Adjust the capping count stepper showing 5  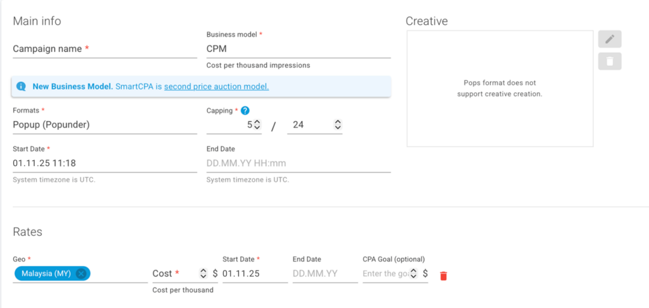(x=257, y=125)
